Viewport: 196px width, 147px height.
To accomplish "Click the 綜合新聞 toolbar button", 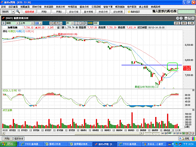I will pos(118,12).
